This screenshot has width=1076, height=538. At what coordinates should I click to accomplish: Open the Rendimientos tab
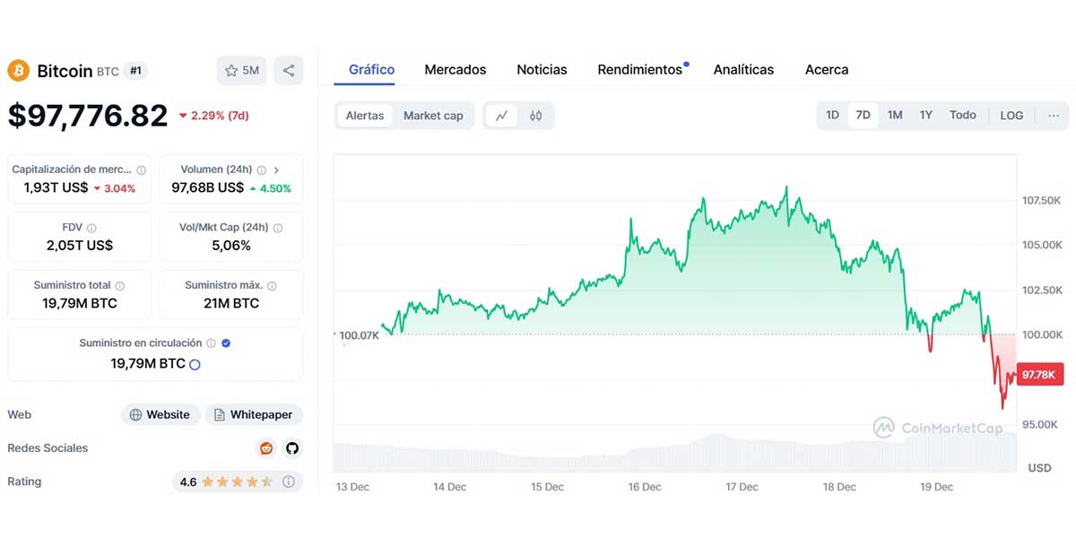tap(640, 70)
